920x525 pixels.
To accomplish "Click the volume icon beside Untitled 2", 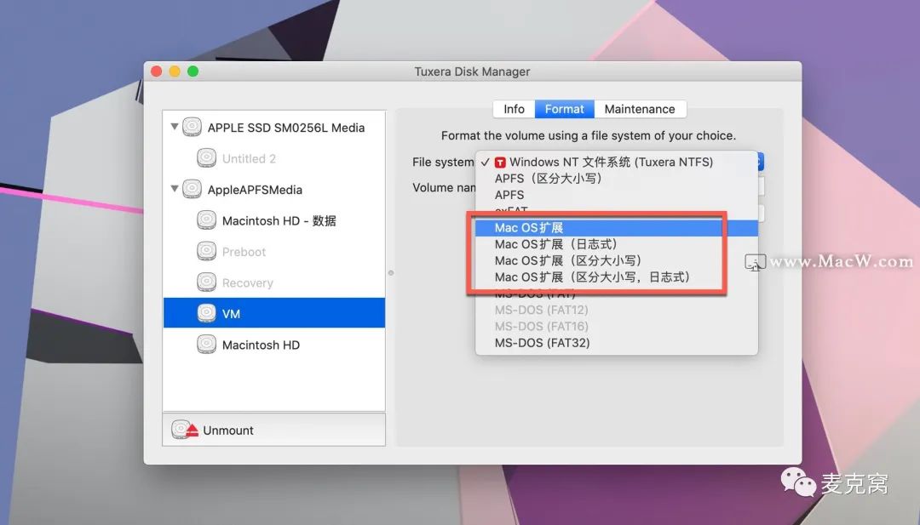I will (206, 158).
